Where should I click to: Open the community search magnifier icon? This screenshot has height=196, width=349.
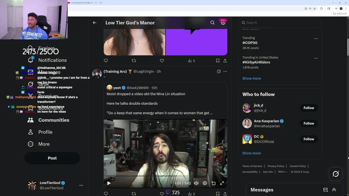click(x=212, y=23)
